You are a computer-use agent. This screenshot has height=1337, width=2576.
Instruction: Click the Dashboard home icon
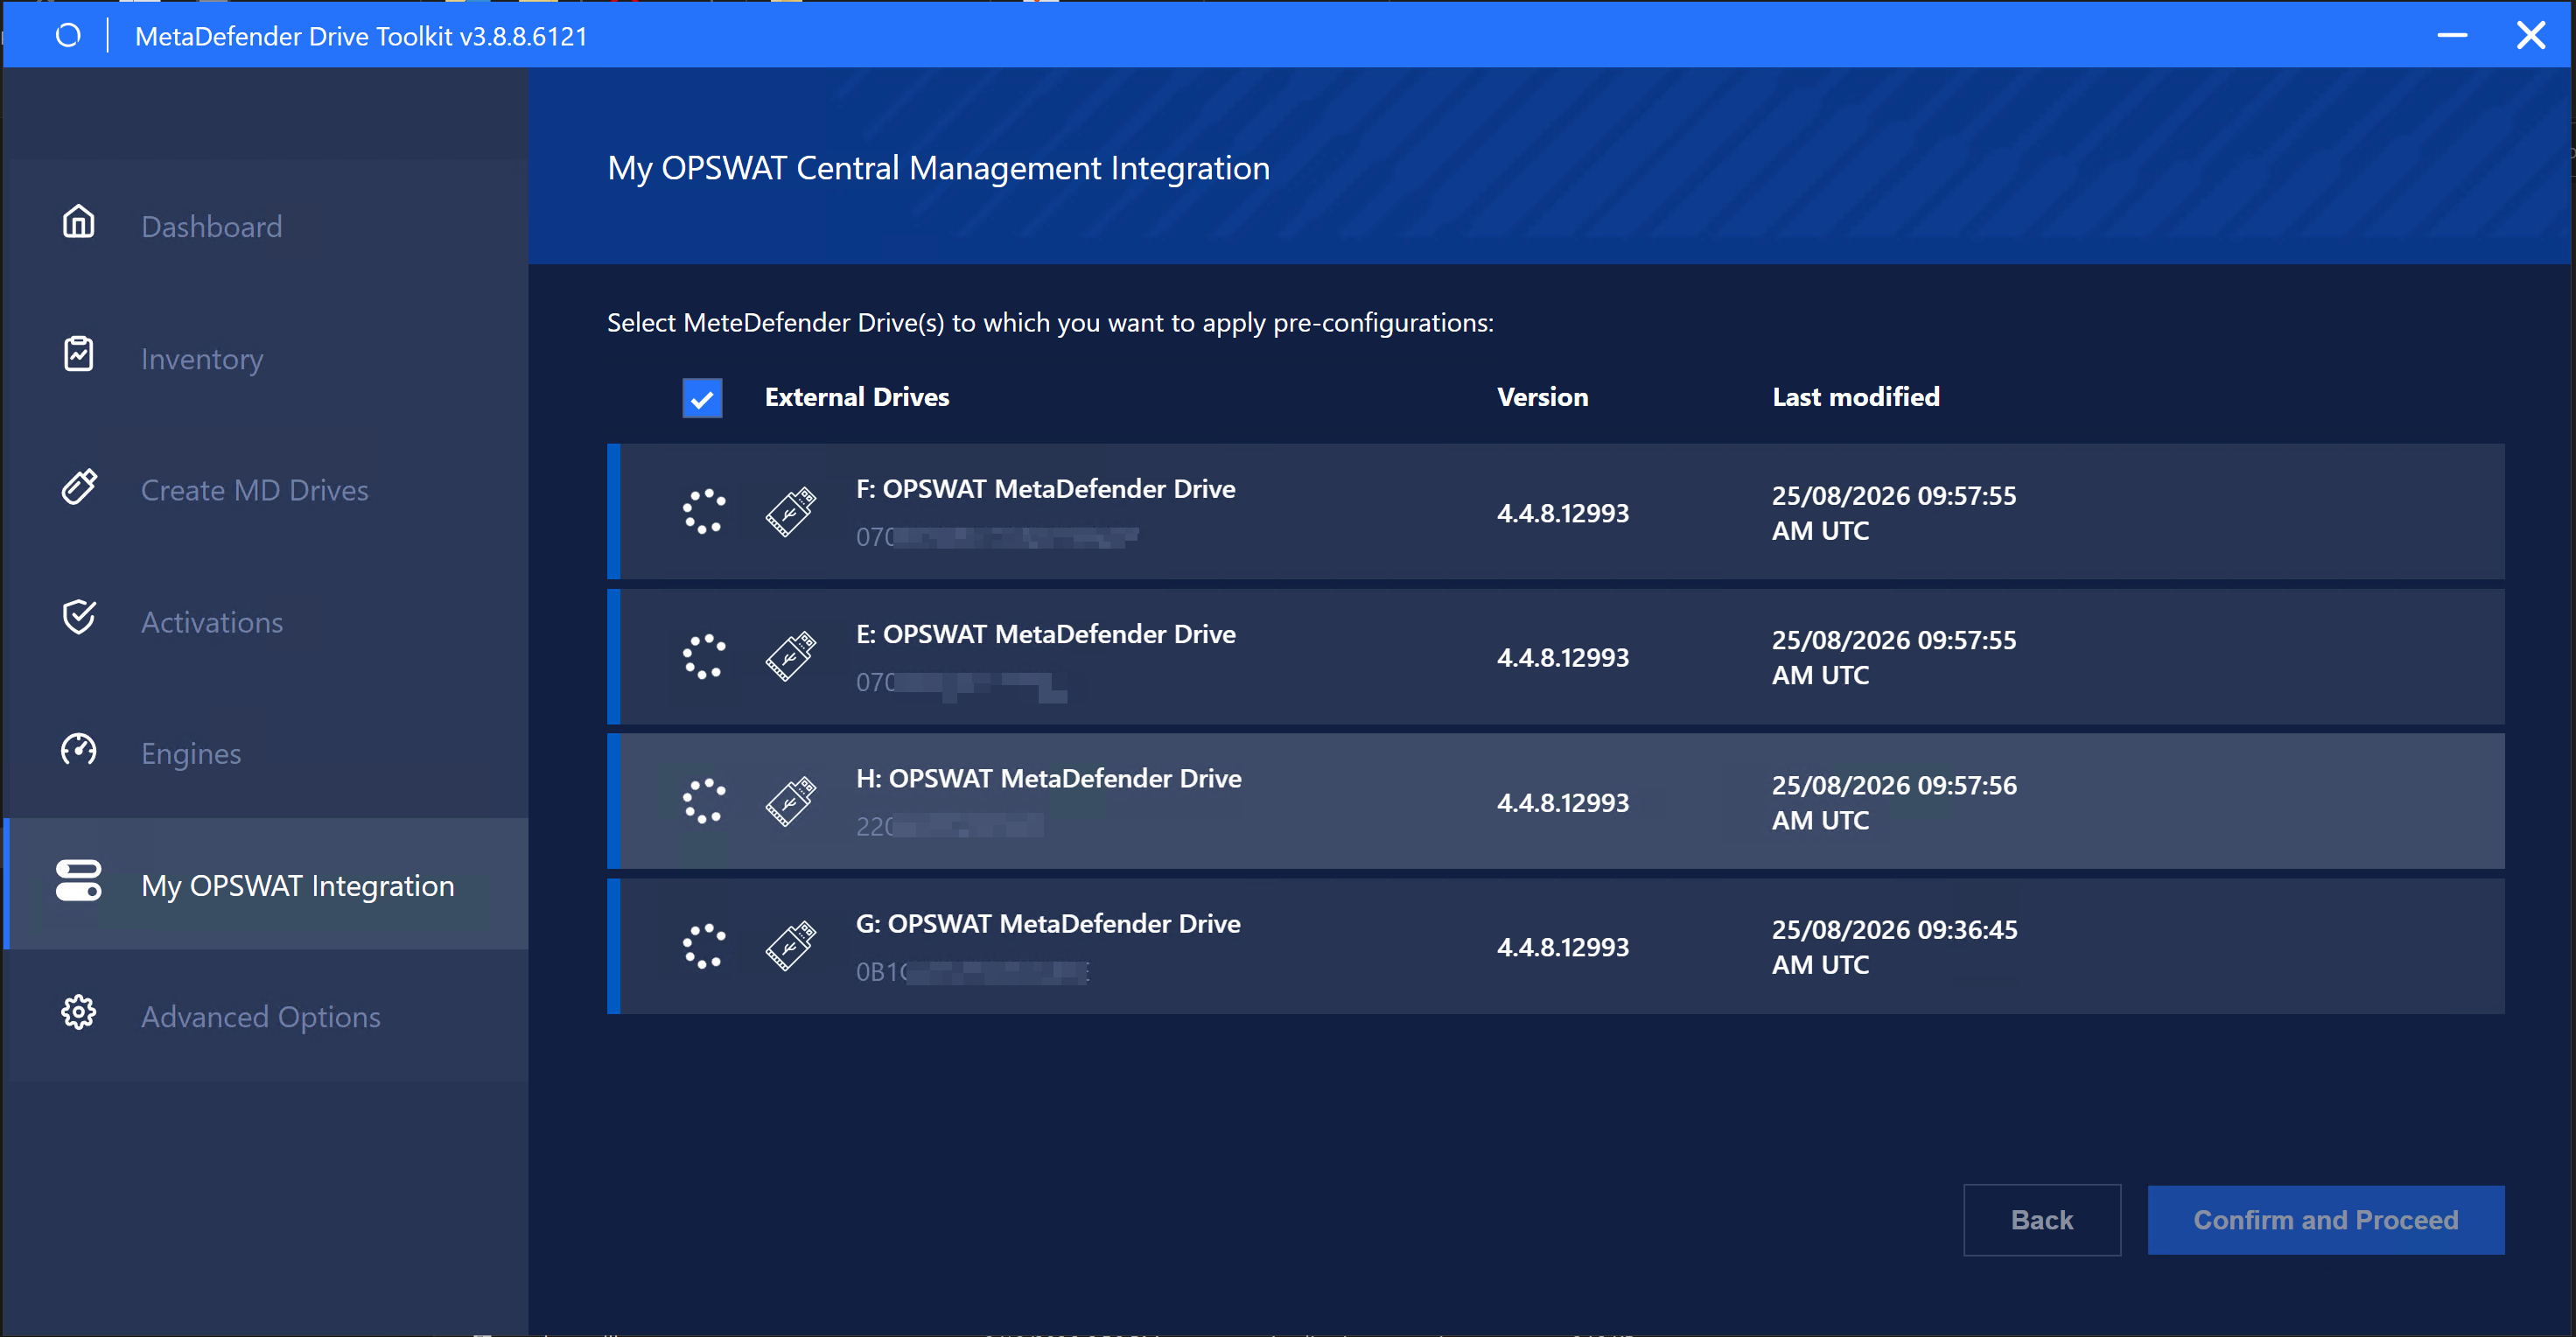[x=79, y=222]
